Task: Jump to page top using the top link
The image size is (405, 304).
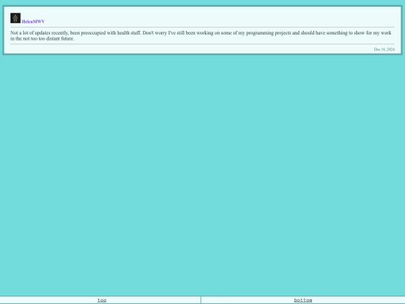Action: click(102, 300)
